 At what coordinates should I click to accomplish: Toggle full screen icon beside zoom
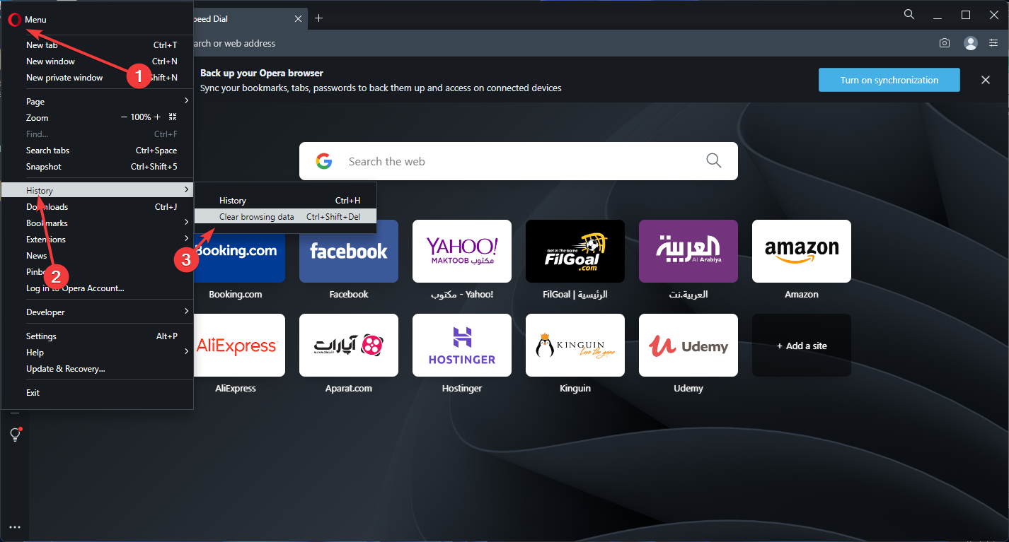pos(173,117)
